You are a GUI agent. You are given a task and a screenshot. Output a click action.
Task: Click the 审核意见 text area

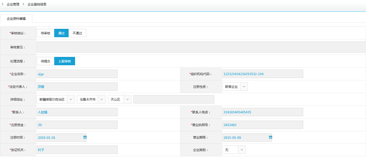point(201,47)
